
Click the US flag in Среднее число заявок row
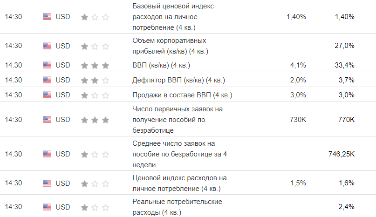point(47,154)
